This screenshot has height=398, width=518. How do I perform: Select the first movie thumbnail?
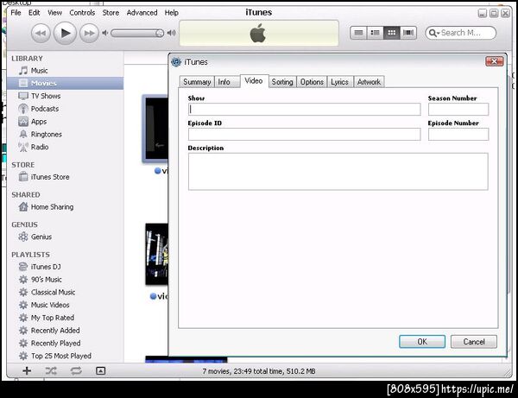(x=155, y=129)
